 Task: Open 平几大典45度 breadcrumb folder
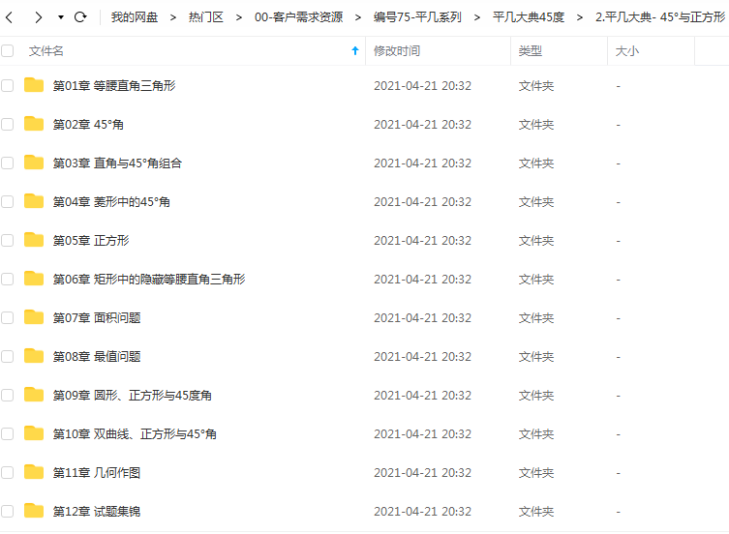[x=529, y=17]
